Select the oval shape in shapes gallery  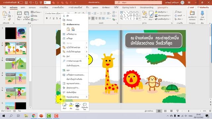[x=134, y=12]
